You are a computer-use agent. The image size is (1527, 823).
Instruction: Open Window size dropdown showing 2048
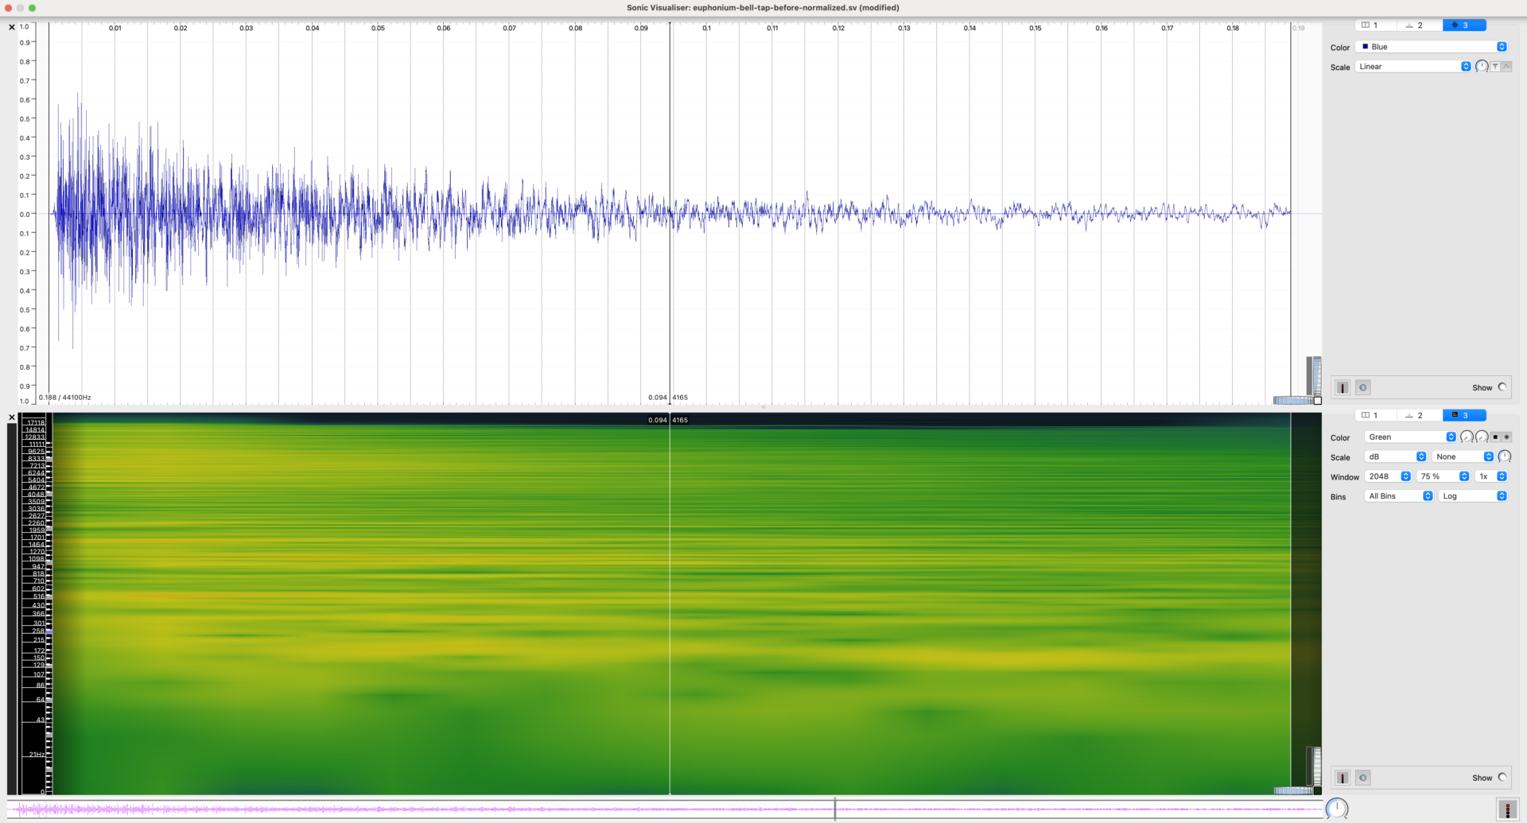point(1388,476)
